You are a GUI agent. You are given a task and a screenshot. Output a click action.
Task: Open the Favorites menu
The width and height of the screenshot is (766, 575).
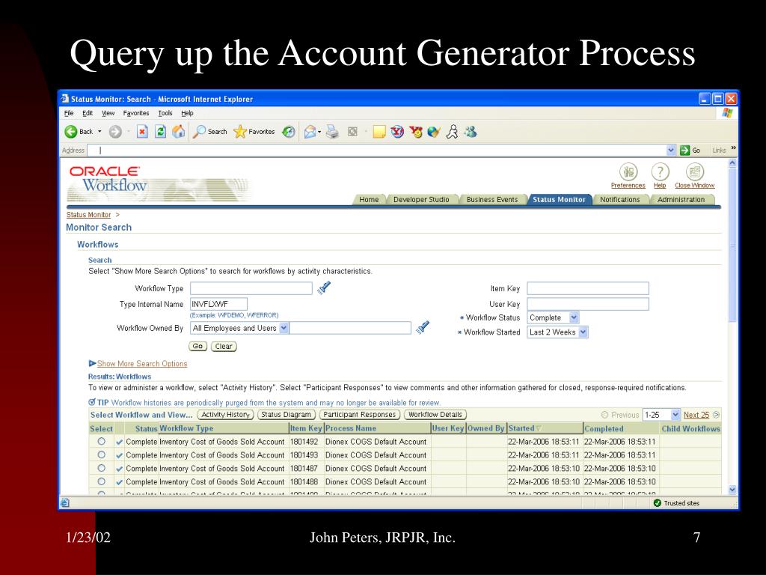click(136, 113)
